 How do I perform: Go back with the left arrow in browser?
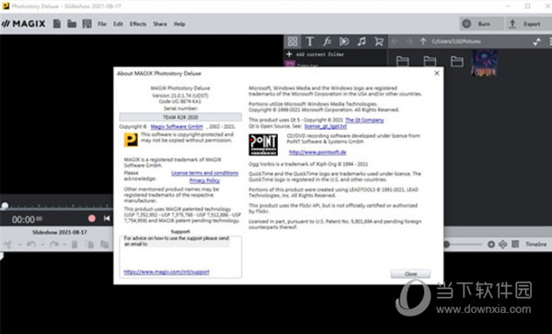395,41
